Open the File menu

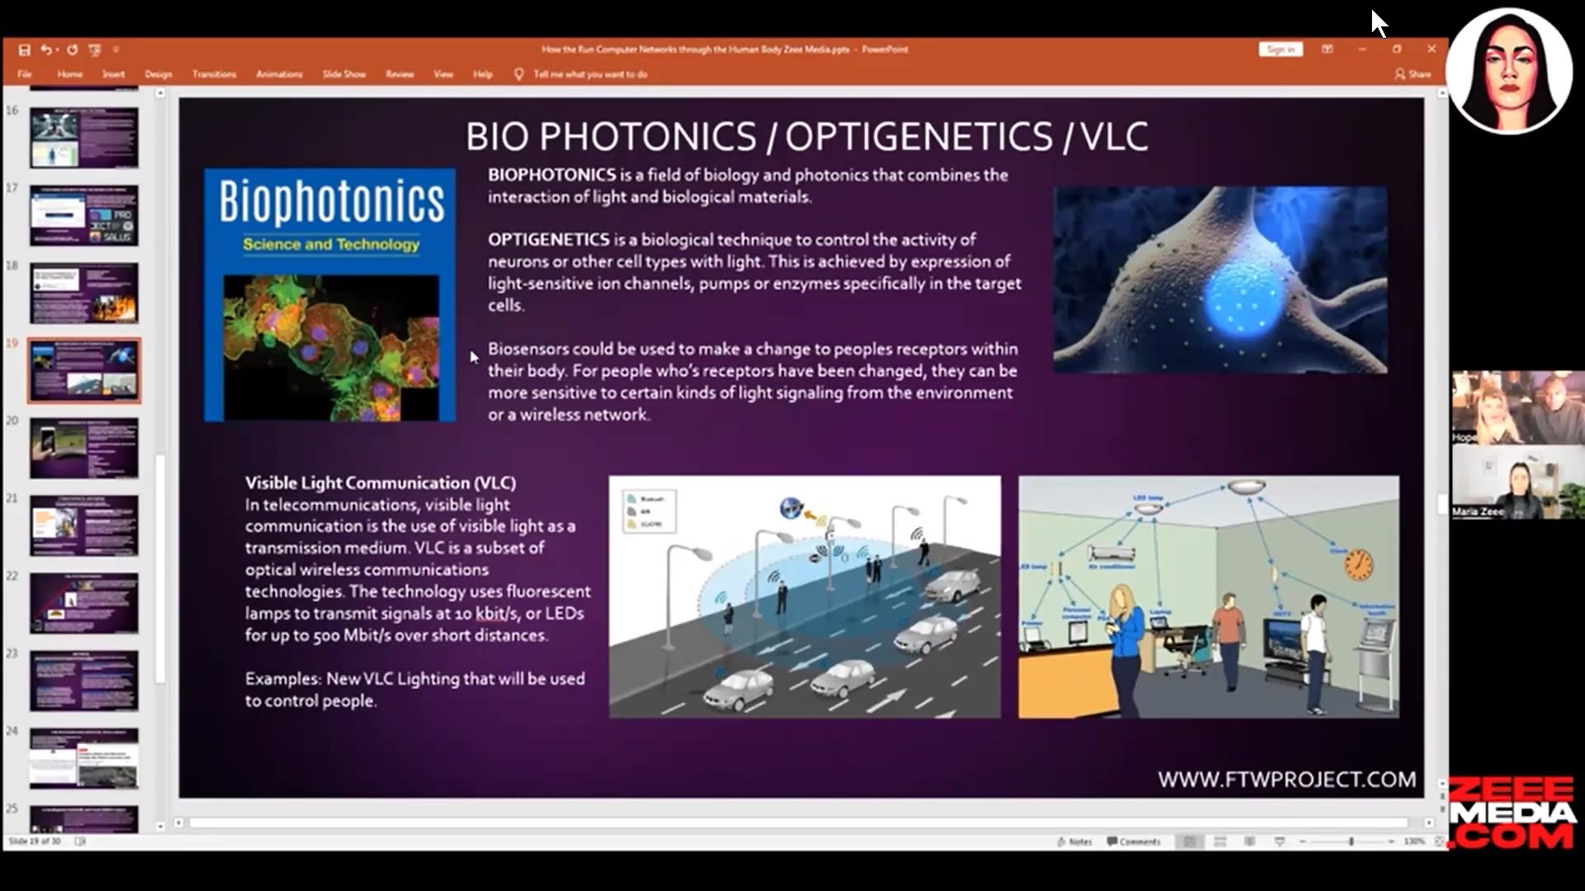click(25, 74)
